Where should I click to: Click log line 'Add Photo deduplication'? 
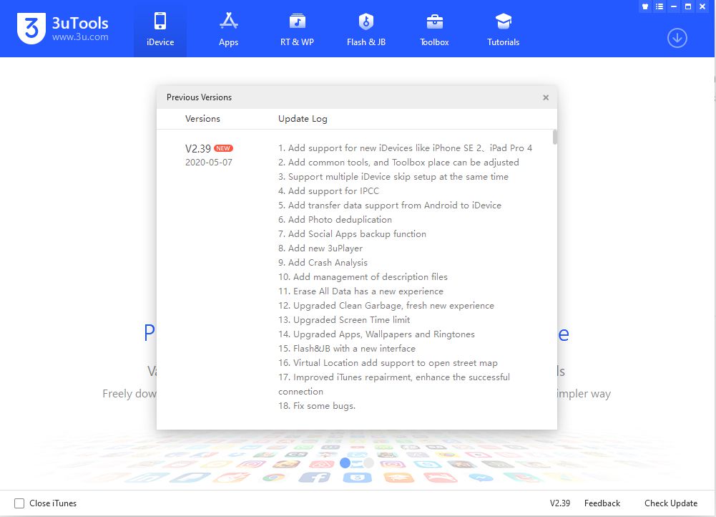(x=335, y=220)
